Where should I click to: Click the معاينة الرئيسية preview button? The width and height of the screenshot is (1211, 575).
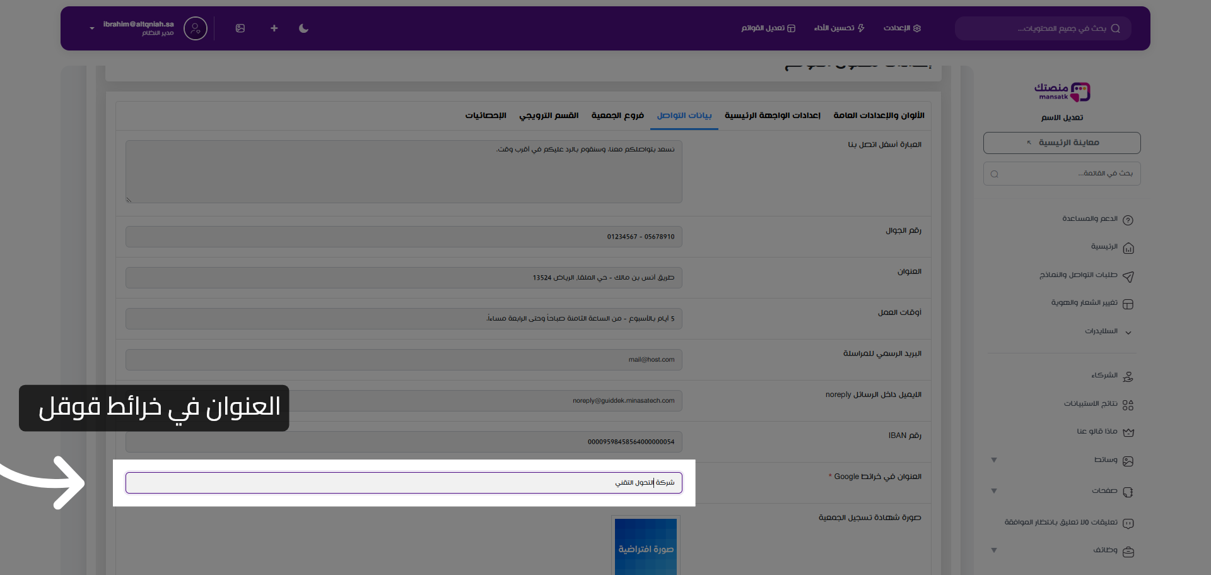(x=1062, y=143)
